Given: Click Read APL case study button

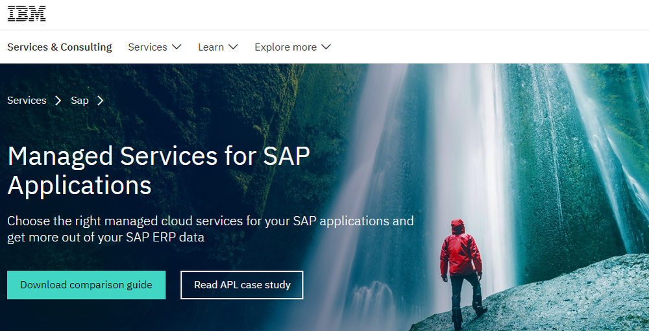Looking at the screenshot, I should point(242,285).
